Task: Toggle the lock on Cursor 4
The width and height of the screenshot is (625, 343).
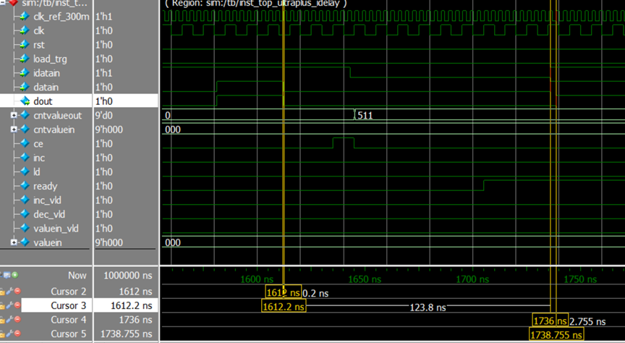Action: click(x=2, y=320)
